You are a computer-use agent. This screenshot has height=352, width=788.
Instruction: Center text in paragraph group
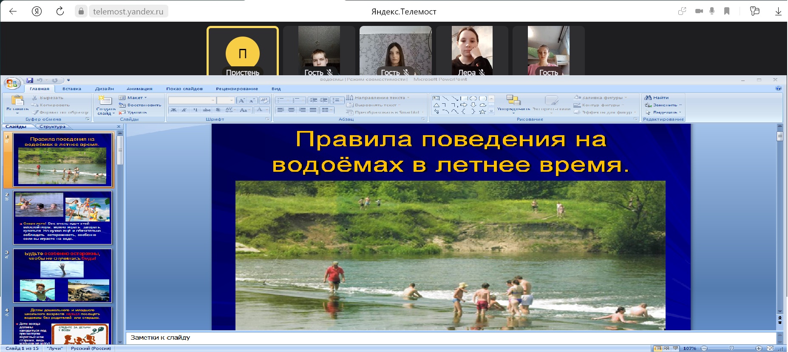point(291,110)
